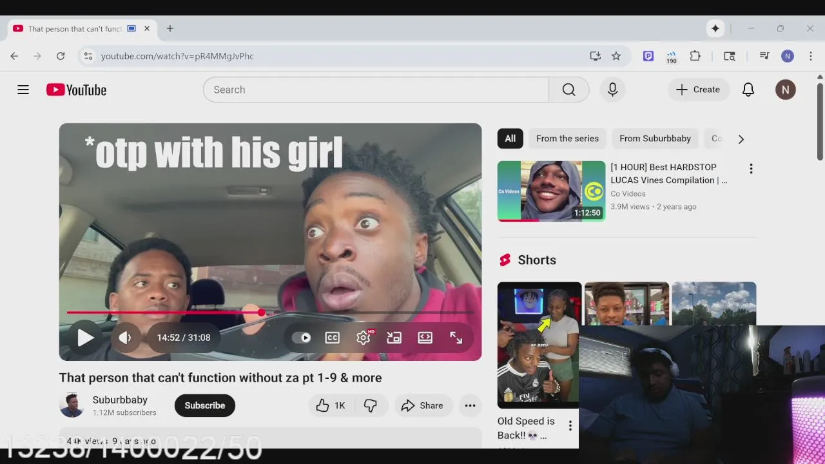Open a new browser tab
825x464 pixels.
[x=170, y=28]
